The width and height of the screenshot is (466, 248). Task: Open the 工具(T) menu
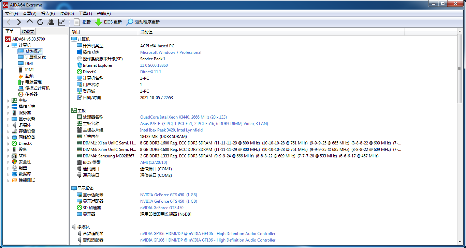tap(85, 14)
